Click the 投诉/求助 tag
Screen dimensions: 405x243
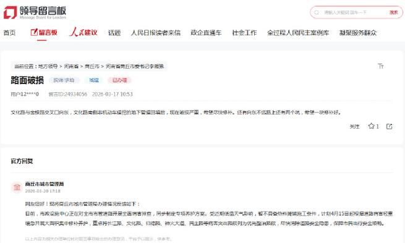coord(64,80)
